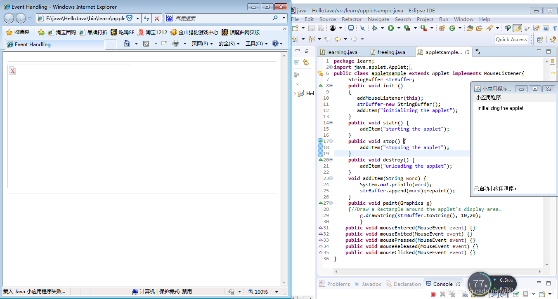
Task: Click the Save icon in Eclipse toolbar
Action: coord(311,28)
